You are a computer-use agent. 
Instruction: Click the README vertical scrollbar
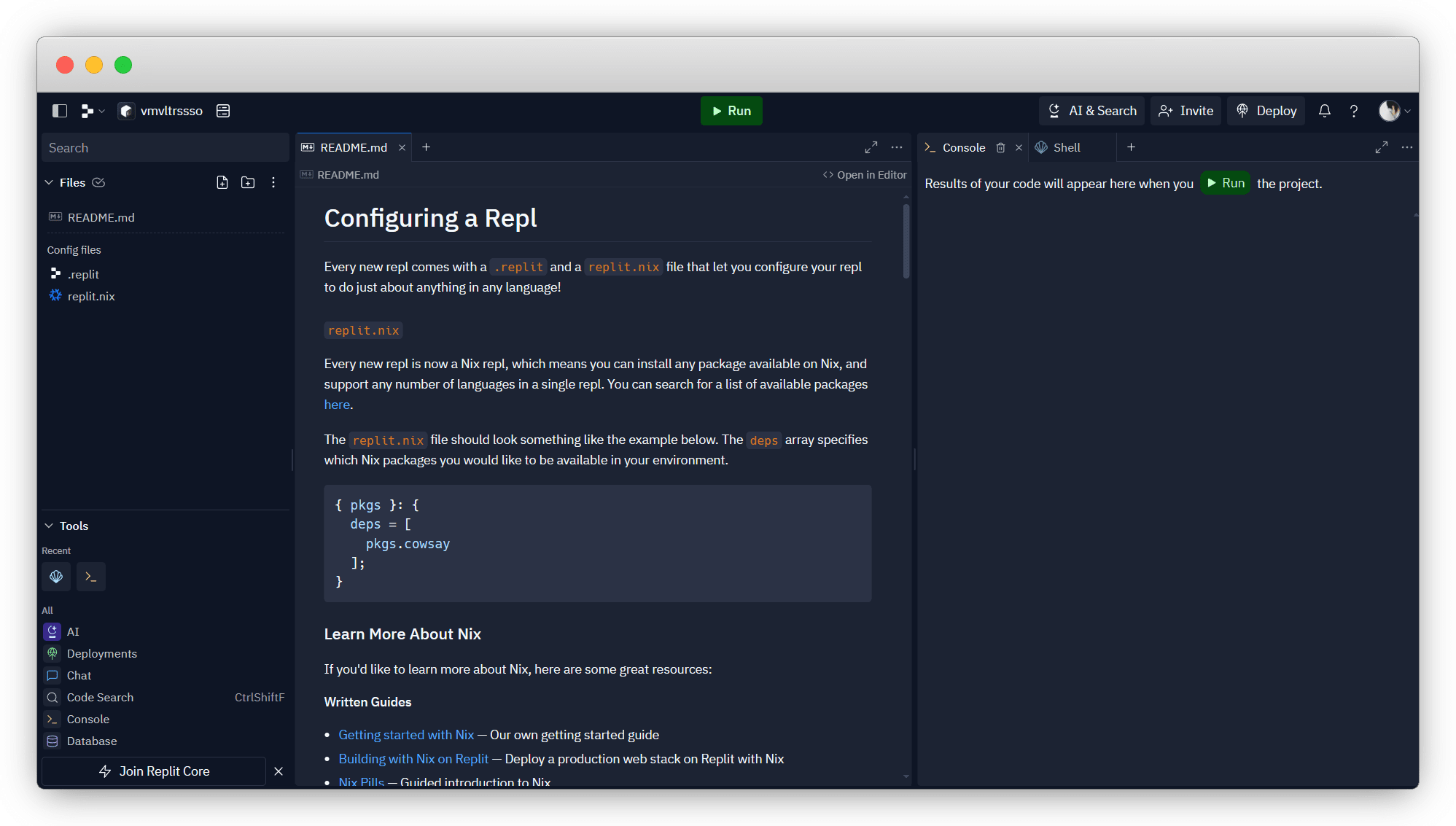906,241
